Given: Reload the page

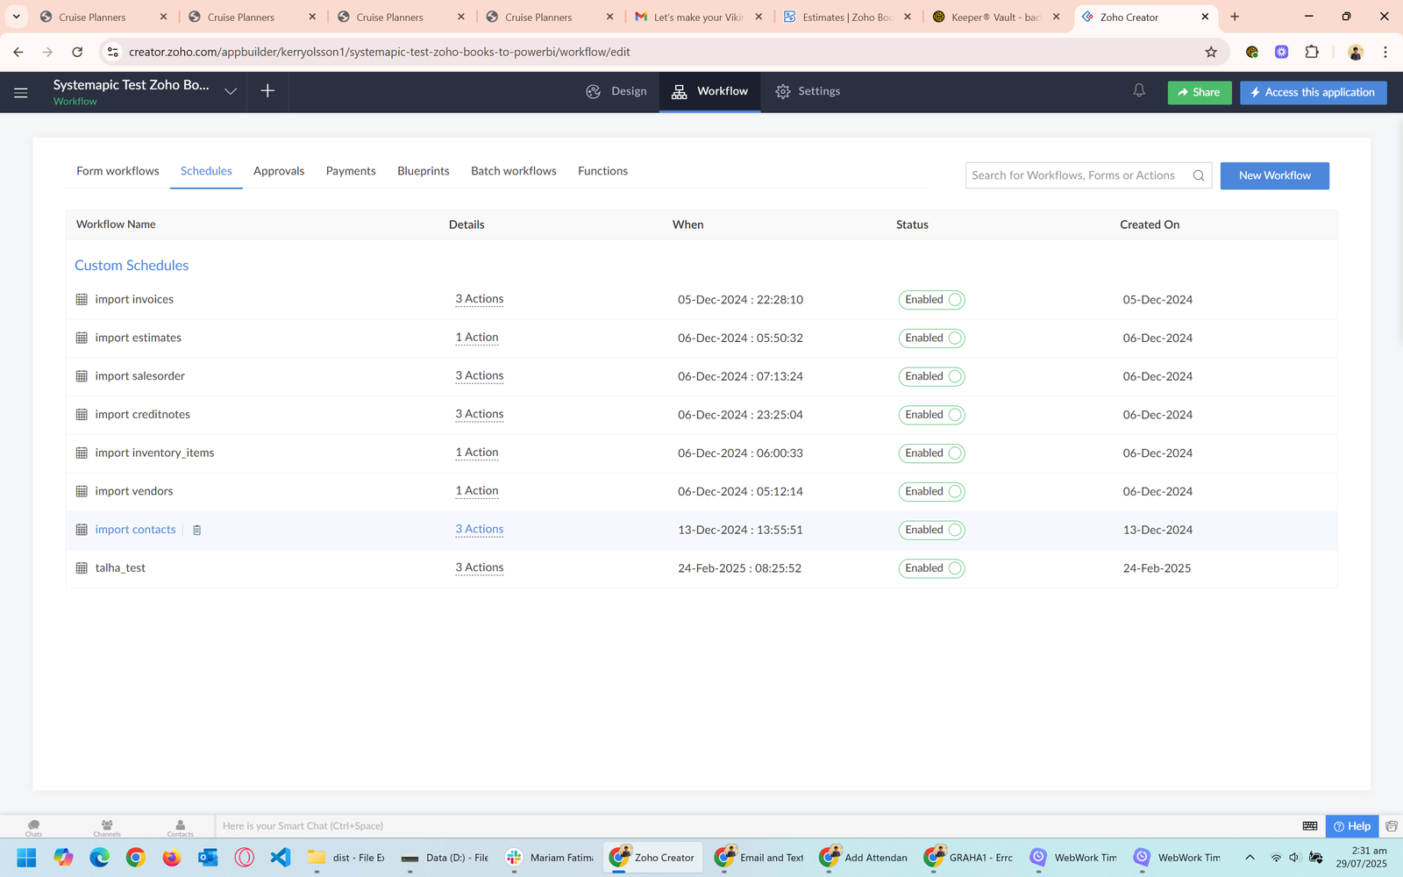Looking at the screenshot, I should pyautogui.click(x=77, y=52).
